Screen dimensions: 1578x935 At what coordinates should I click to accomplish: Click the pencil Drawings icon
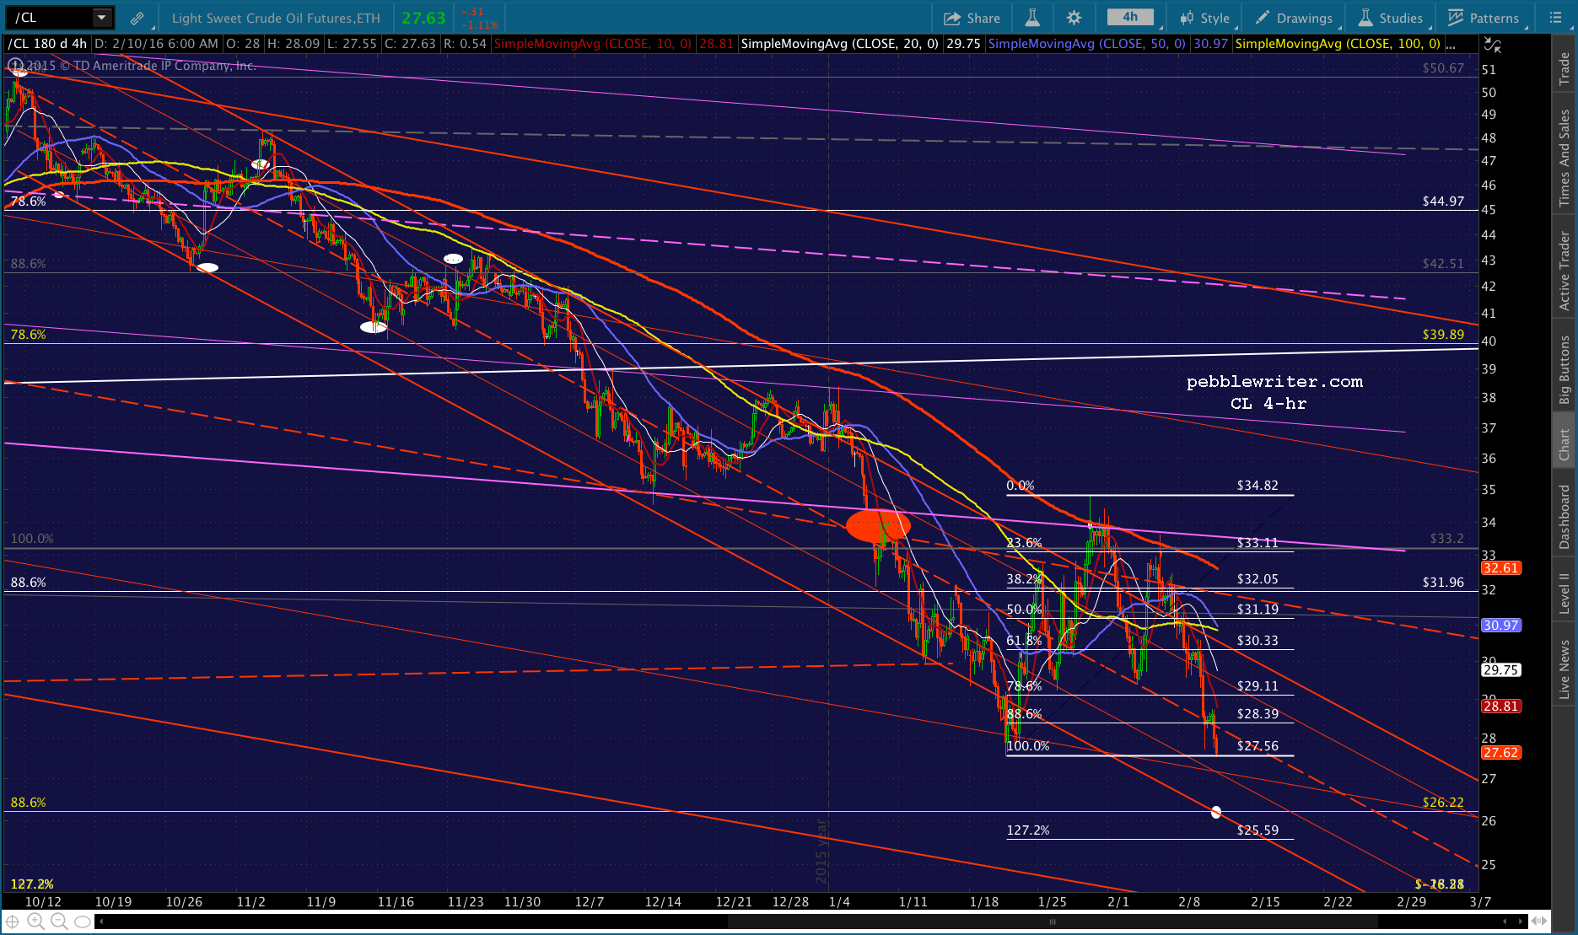[x=1263, y=18]
